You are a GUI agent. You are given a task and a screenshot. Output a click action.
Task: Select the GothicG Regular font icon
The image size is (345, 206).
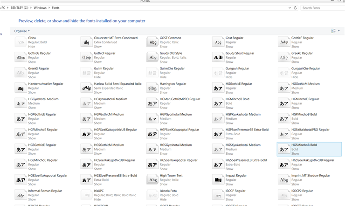click(x=21, y=57)
